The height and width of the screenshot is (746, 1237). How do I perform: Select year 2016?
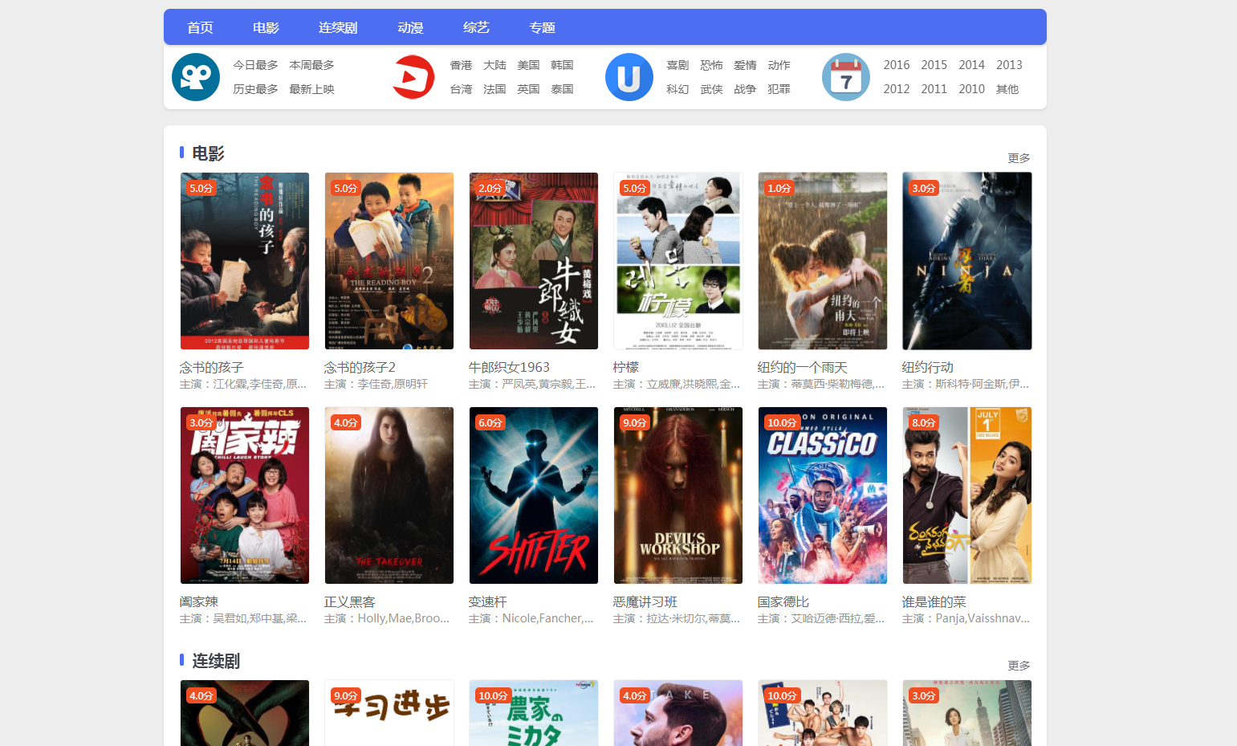point(897,65)
